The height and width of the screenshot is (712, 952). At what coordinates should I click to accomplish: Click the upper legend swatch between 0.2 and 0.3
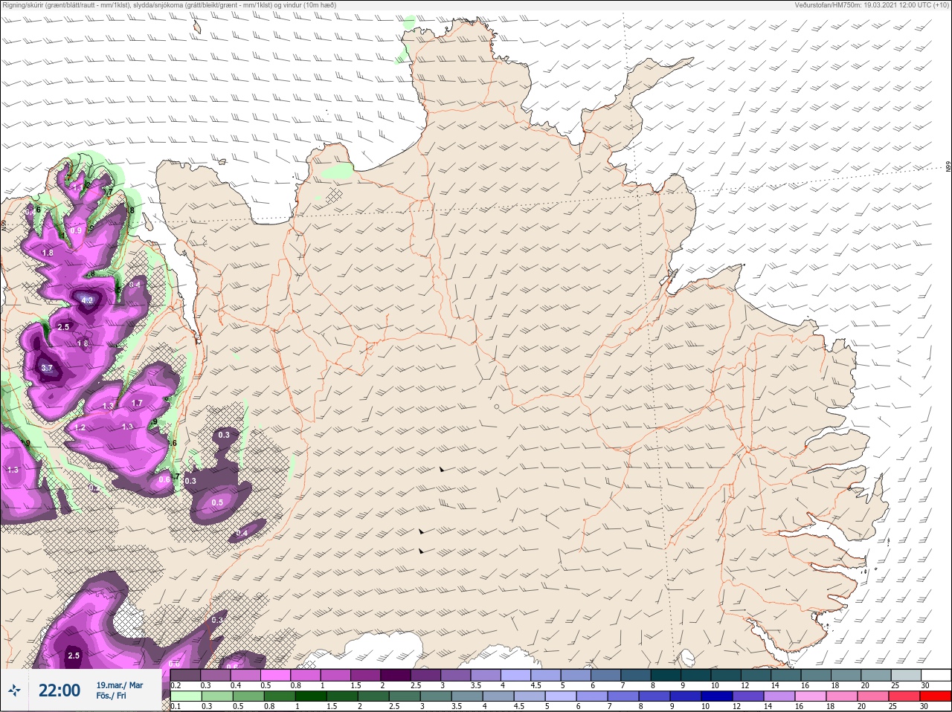point(186,675)
